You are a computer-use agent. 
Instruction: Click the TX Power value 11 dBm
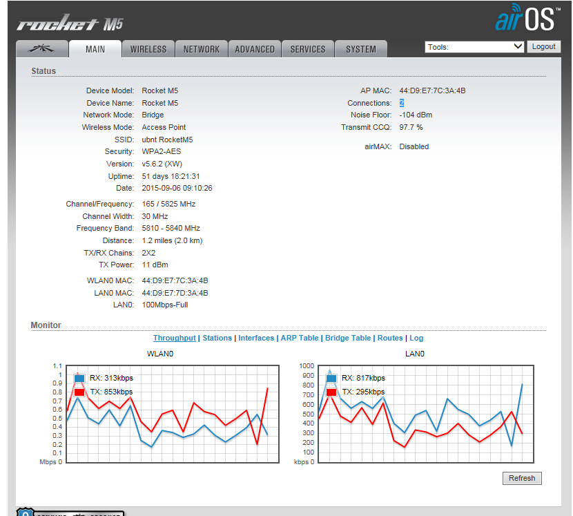tap(155, 265)
